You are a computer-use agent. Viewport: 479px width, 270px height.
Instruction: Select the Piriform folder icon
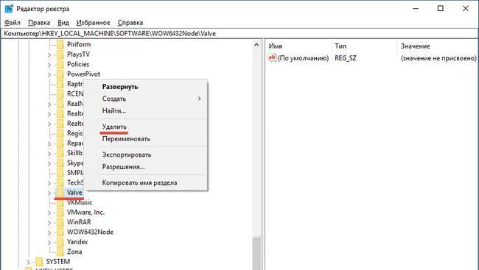click(x=60, y=45)
